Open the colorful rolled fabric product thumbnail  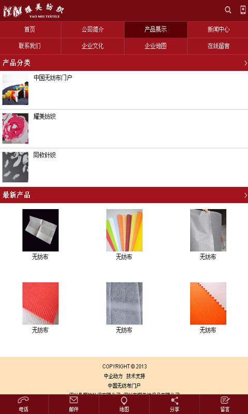[125, 230]
